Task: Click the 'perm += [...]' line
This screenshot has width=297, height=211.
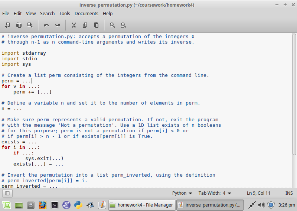Action: pyautogui.click(x=32, y=92)
